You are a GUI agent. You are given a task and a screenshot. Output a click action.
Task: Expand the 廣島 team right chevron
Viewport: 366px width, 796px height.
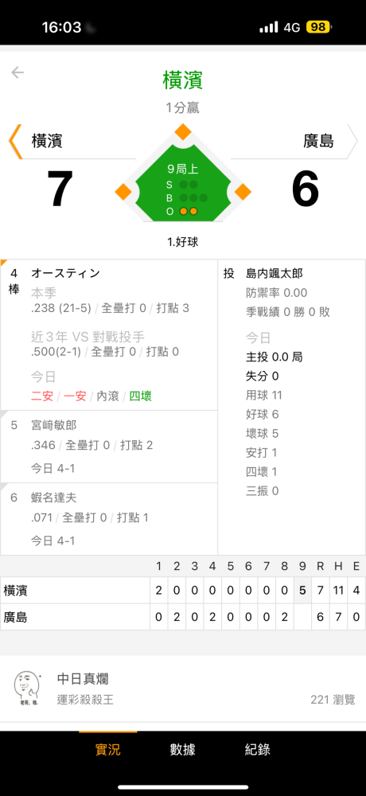[x=352, y=141]
